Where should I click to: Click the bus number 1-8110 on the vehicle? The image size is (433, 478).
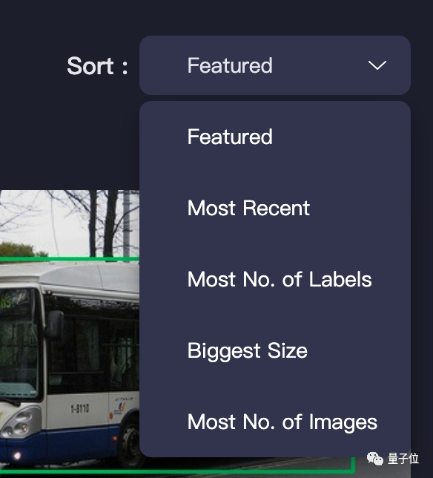pyautogui.click(x=80, y=408)
